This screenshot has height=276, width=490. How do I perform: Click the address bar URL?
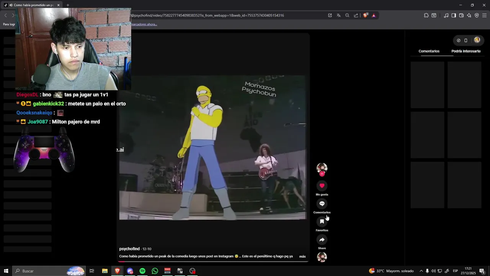click(207, 15)
